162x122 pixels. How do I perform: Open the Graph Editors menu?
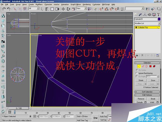(x=76, y=5)
